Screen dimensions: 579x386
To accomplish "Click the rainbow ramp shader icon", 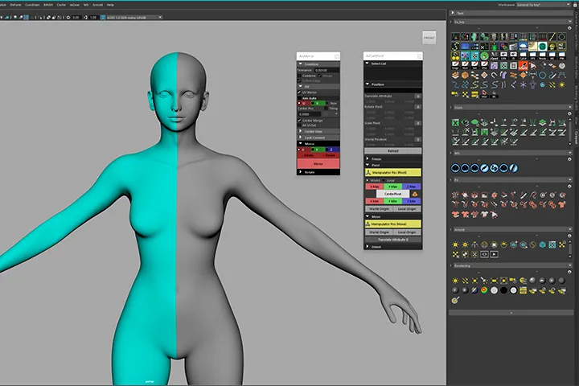I will click(484, 290).
